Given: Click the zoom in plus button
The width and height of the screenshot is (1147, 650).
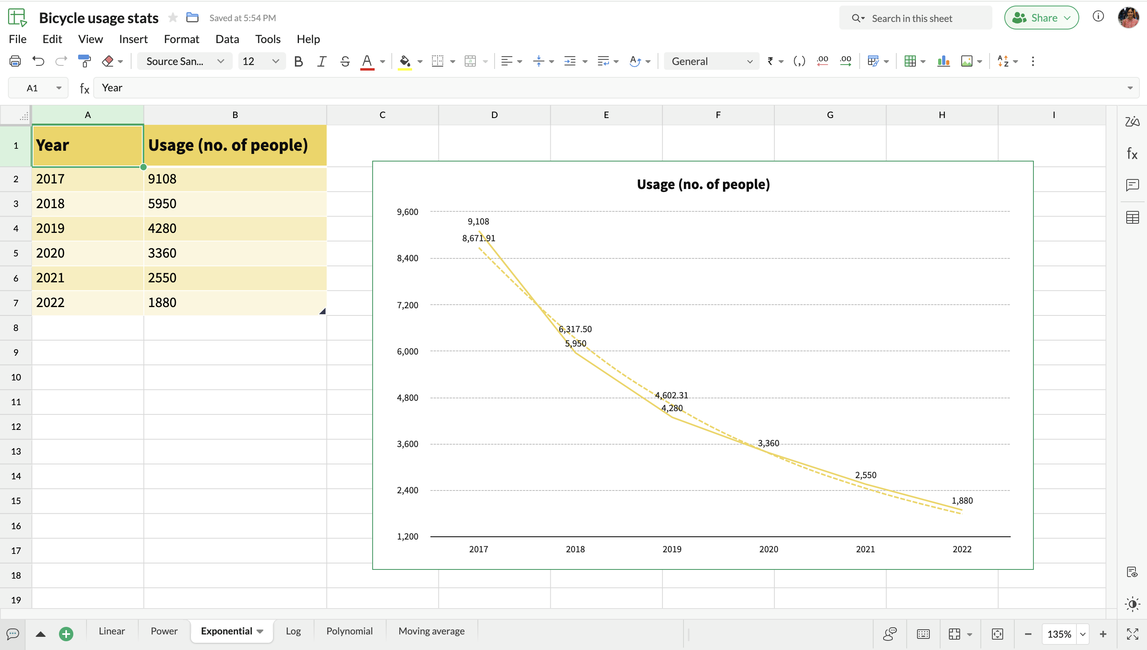Looking at the screenshot, I should pyautogui.click(x=1103, y=634).
